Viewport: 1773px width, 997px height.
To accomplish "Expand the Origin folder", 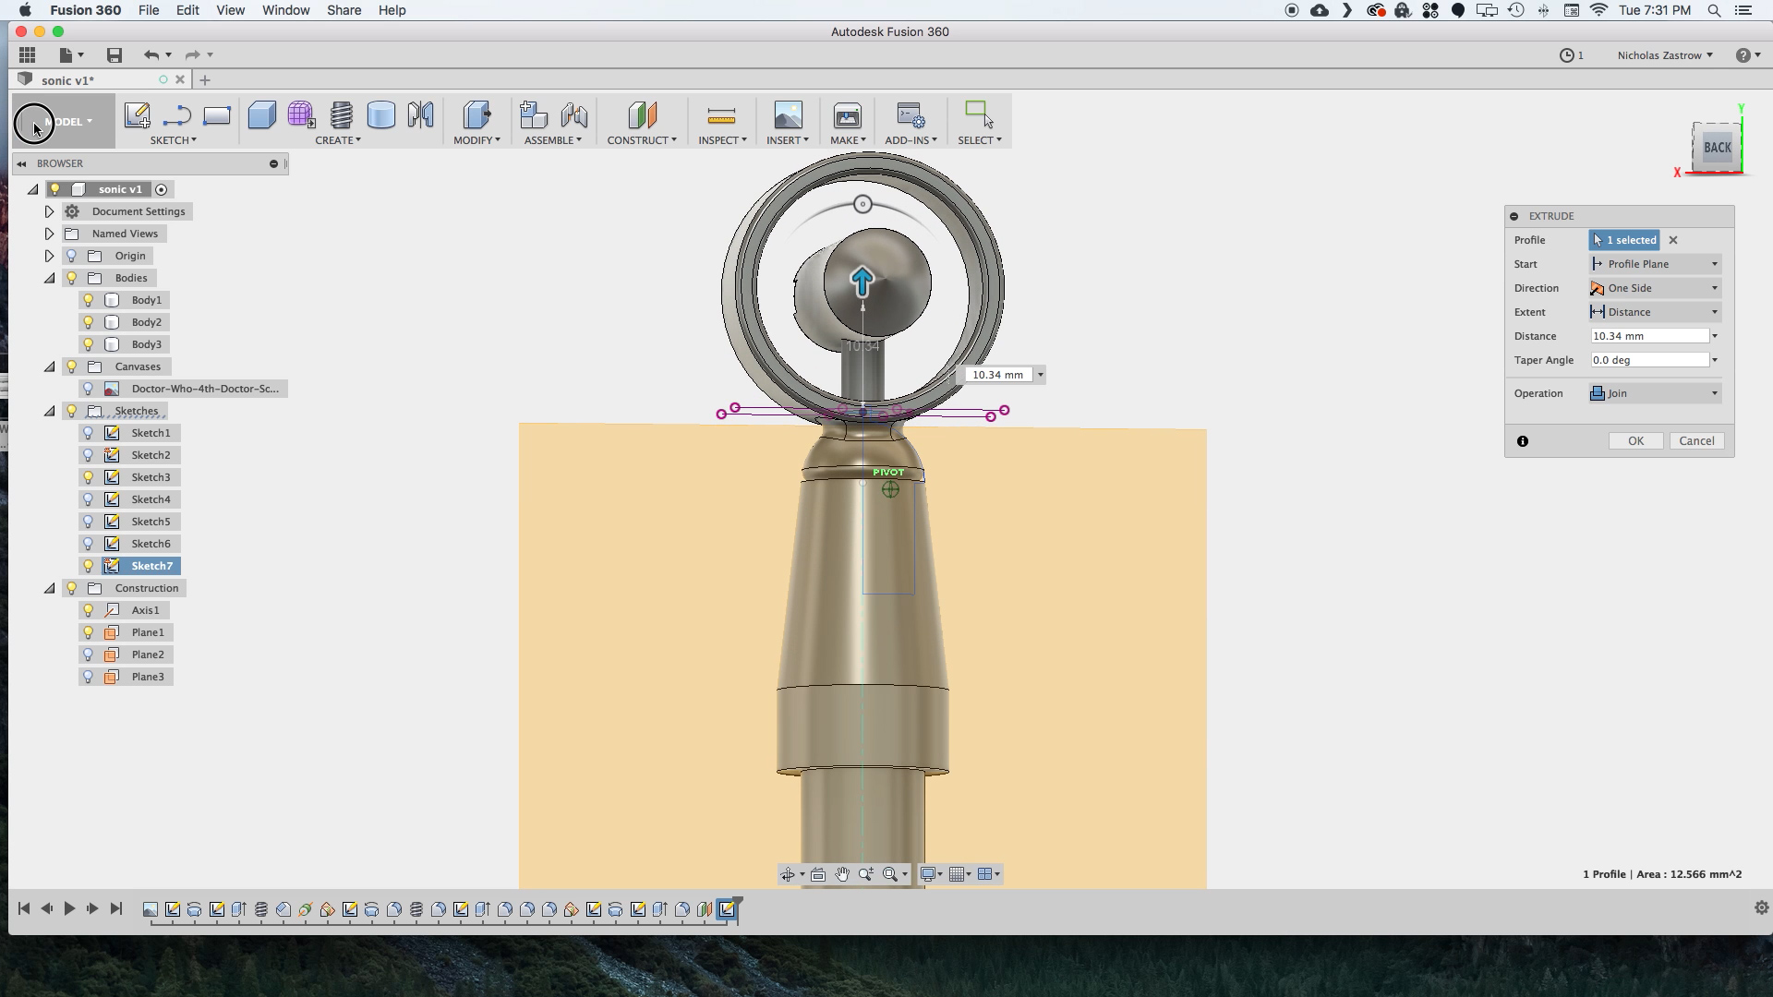I will [x=50, y=256].
